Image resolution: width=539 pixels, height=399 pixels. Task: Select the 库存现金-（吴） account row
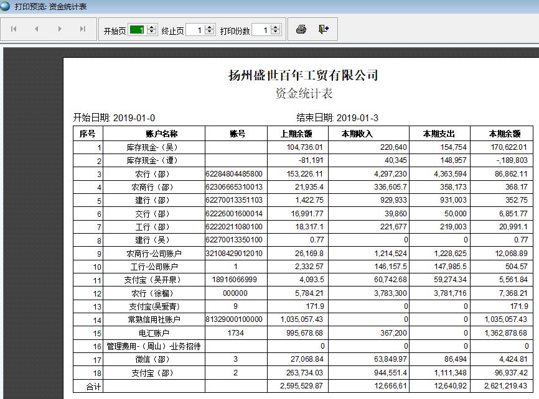151,145
